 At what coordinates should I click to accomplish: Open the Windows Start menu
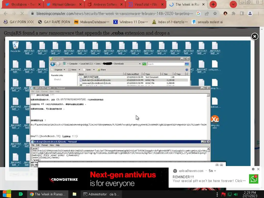coord(7,194)
